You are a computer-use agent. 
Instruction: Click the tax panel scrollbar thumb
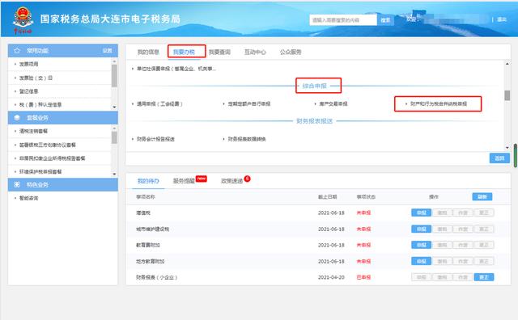click(507, 95)
